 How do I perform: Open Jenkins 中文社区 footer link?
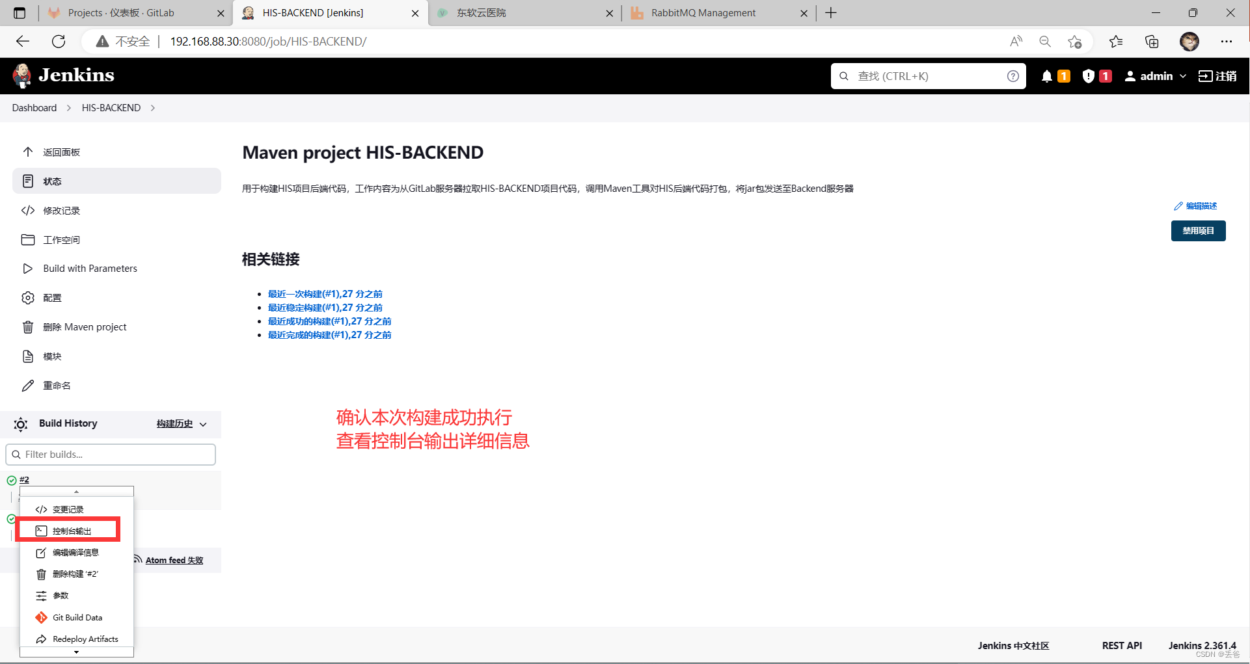(x=1013, y=646)
